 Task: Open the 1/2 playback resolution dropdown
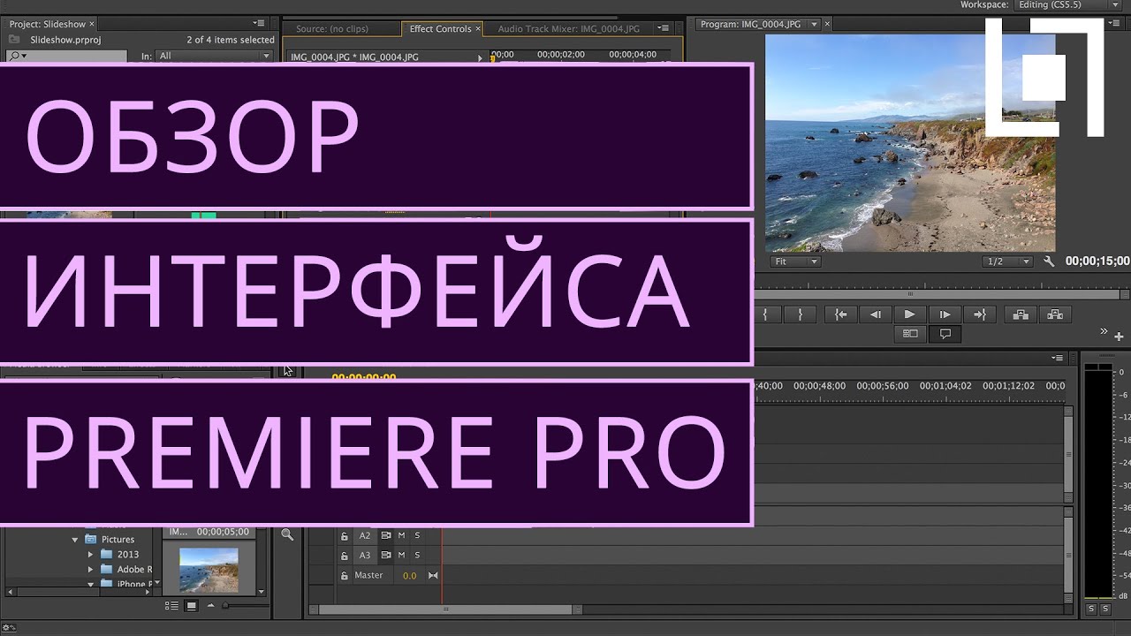tap(1006, 261)
